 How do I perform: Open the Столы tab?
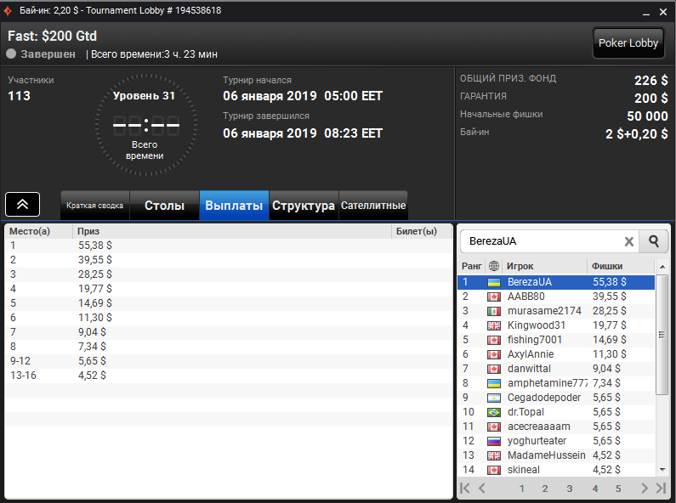(164, 206)
